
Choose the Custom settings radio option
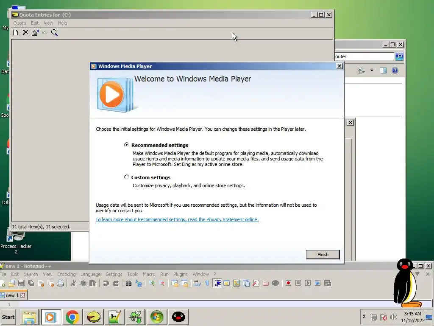(x=126, y=177)
